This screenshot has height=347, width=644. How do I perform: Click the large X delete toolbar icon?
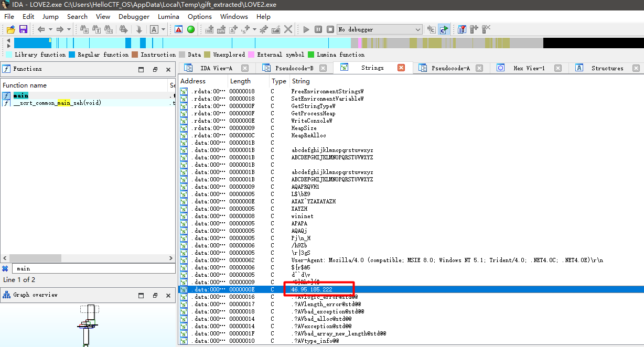point(288,29)
